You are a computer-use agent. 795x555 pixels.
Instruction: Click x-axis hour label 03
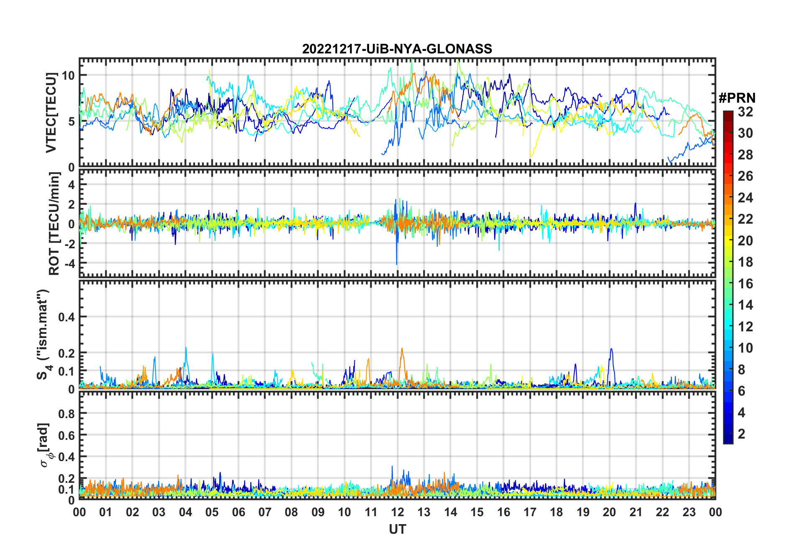coord(159,512)
